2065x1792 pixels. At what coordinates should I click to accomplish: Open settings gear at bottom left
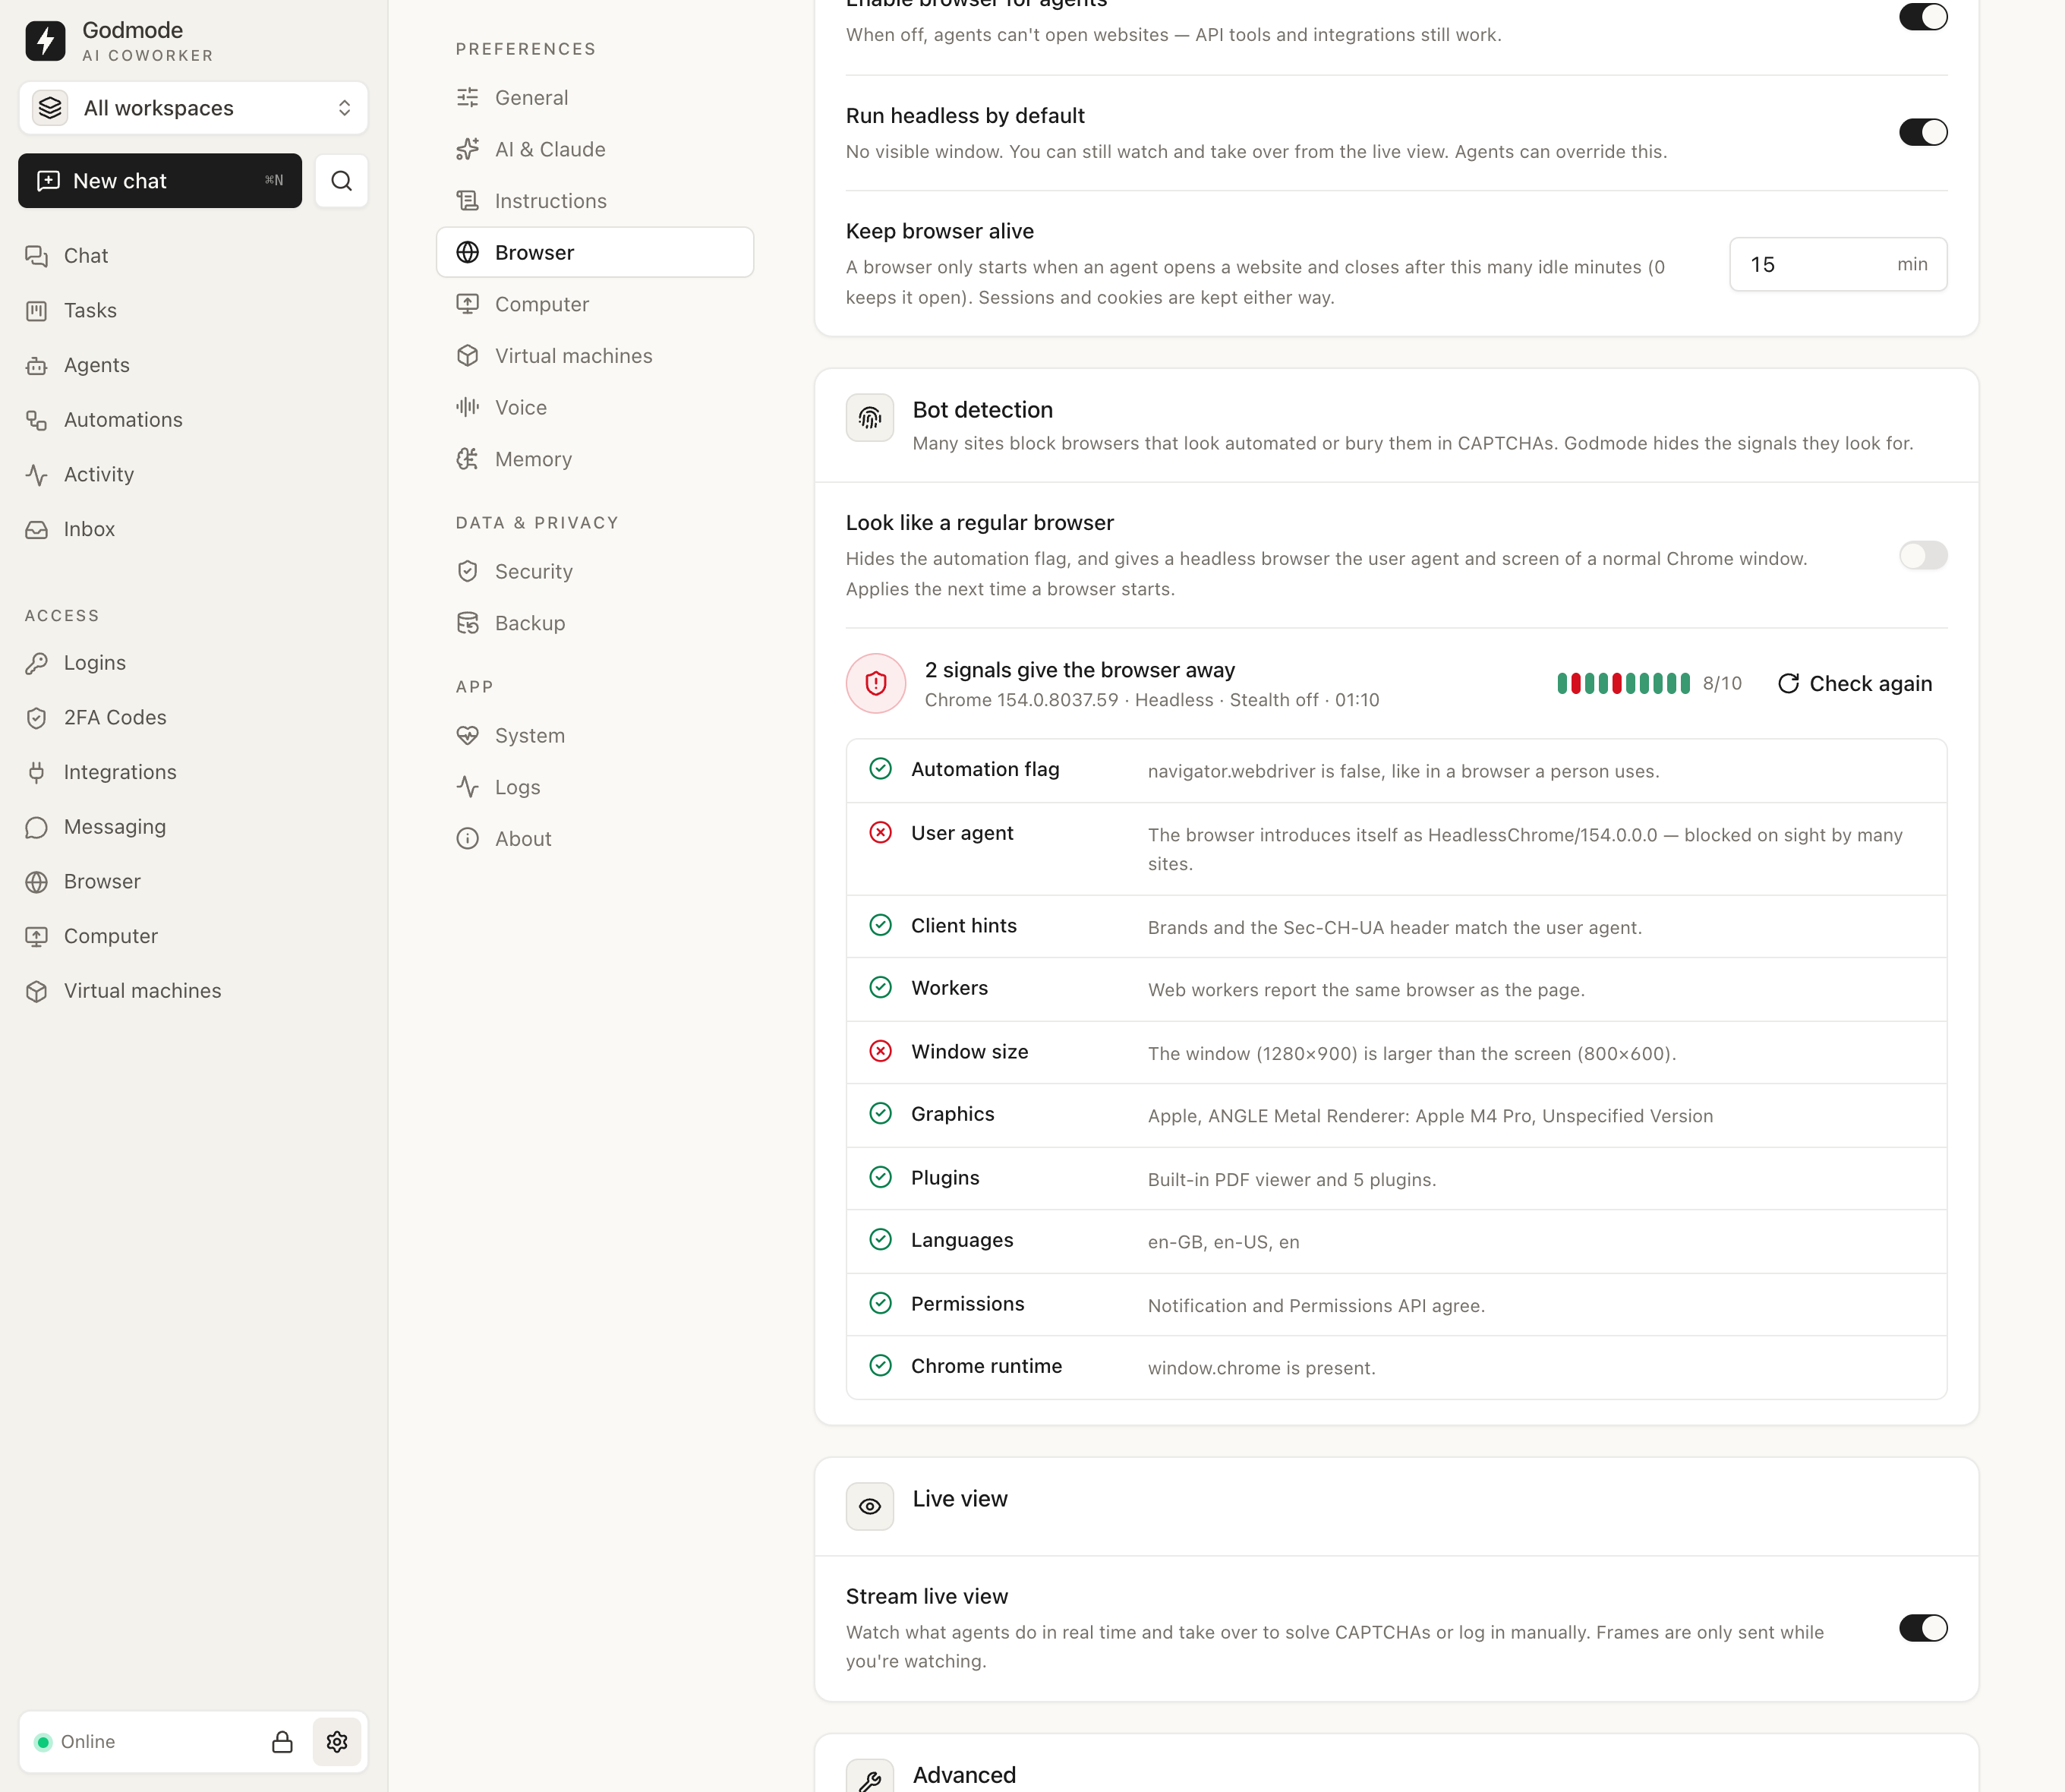pyautogui.click(x=337, y=1742)
